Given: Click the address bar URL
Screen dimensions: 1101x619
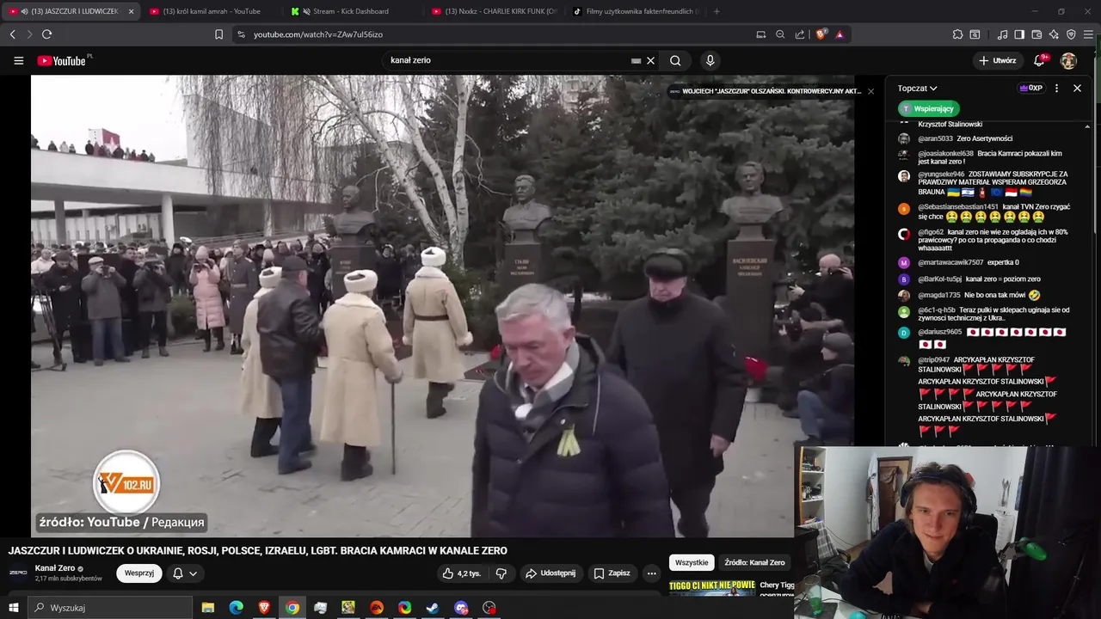Looking at the screenshot, I should click(318, 34).
